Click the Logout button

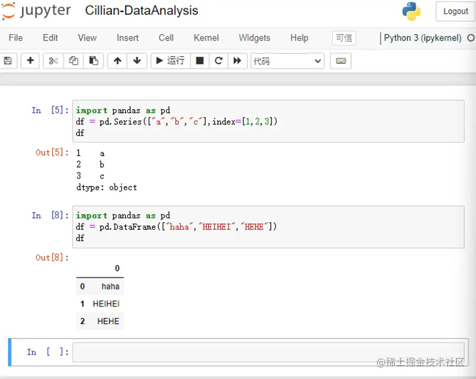[455, 11]
